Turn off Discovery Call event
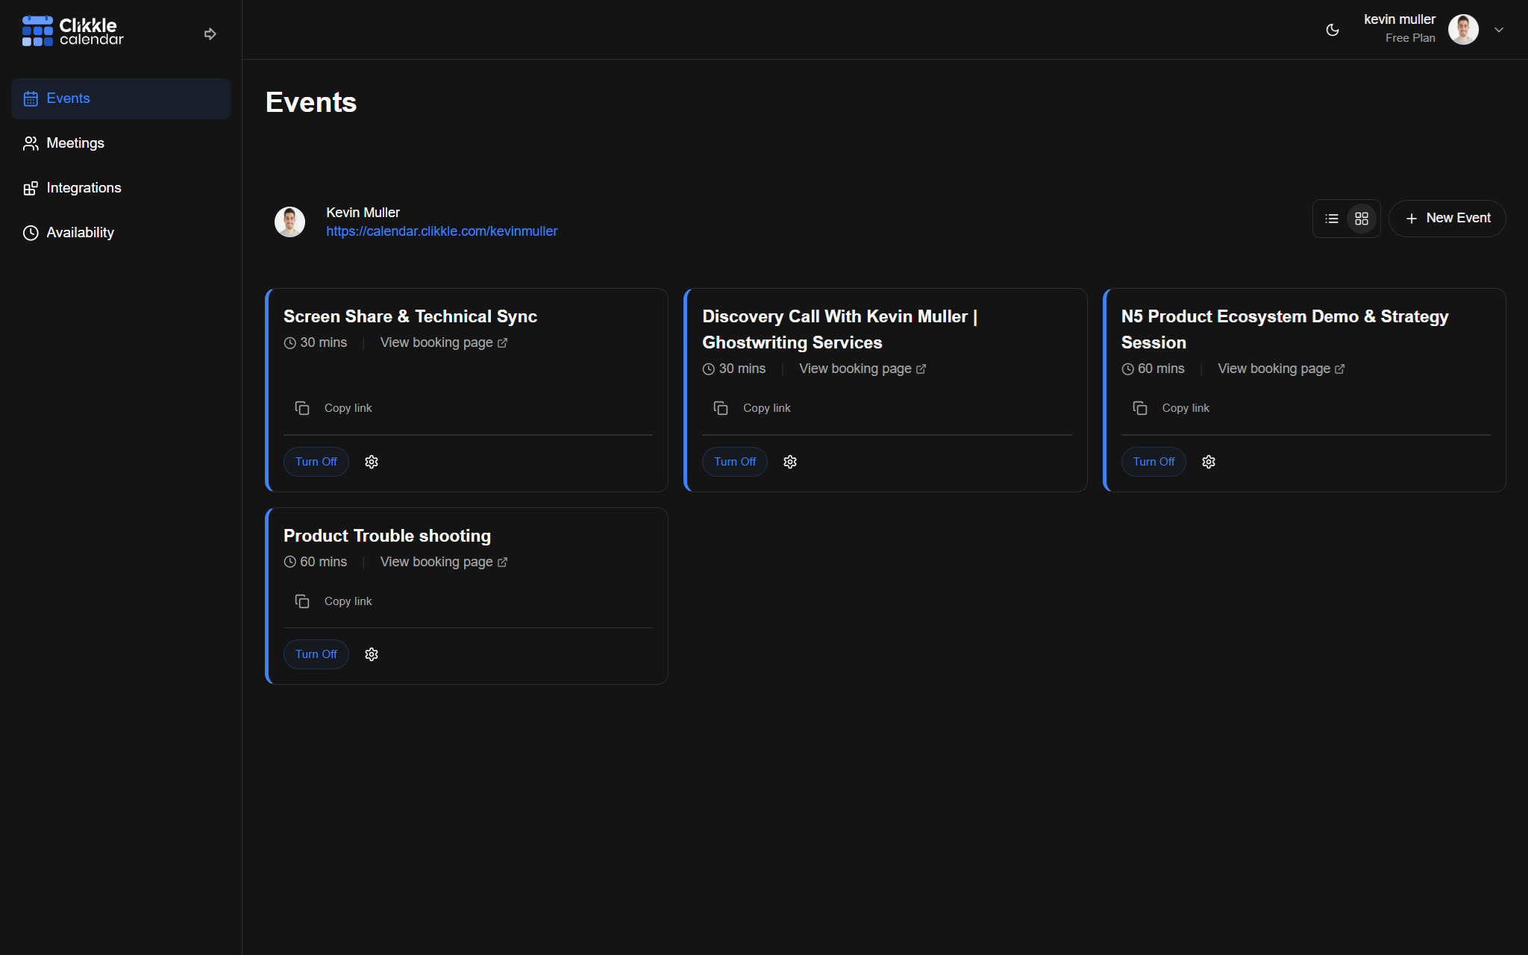Screen dimensions: 1528x955 point(734,462)
